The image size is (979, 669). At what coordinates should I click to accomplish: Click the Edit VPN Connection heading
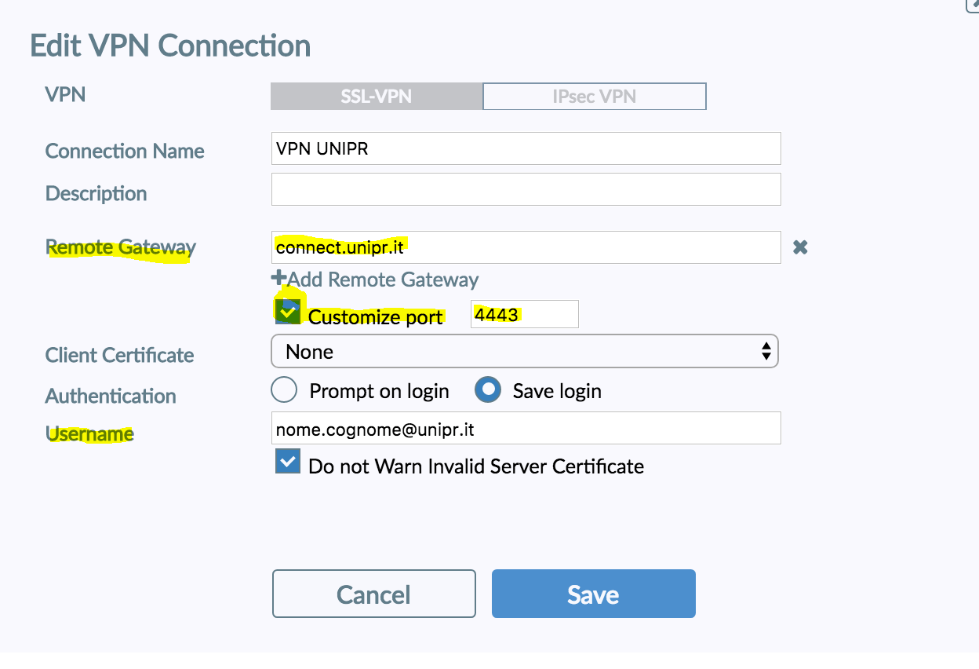[170, 46]
